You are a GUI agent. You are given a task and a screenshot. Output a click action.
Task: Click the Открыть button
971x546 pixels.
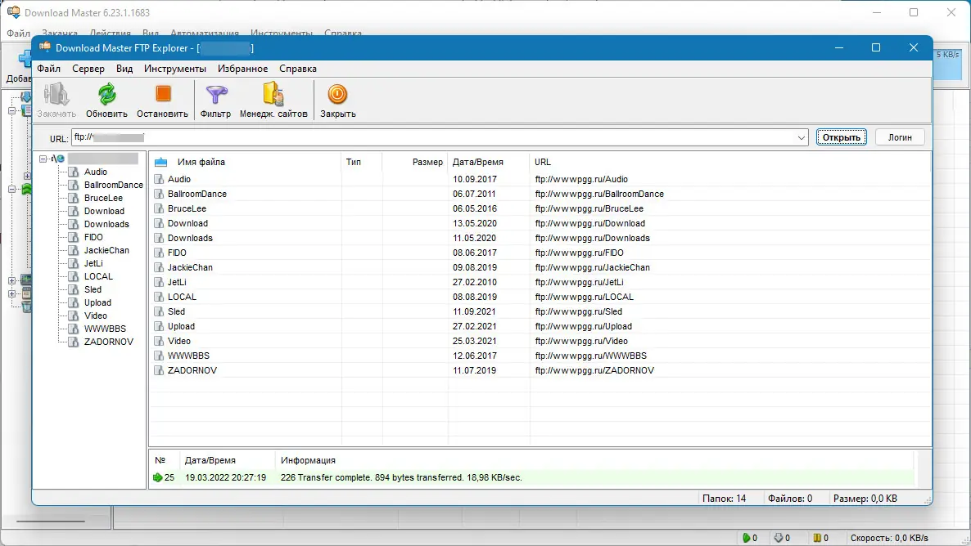click(x=841, y=137)
